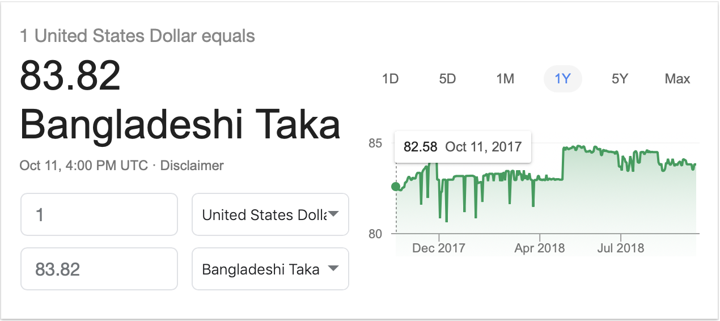Click the green data point on chart

(x=396, y=187)
